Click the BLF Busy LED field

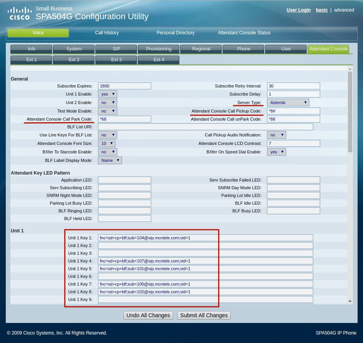293,211
